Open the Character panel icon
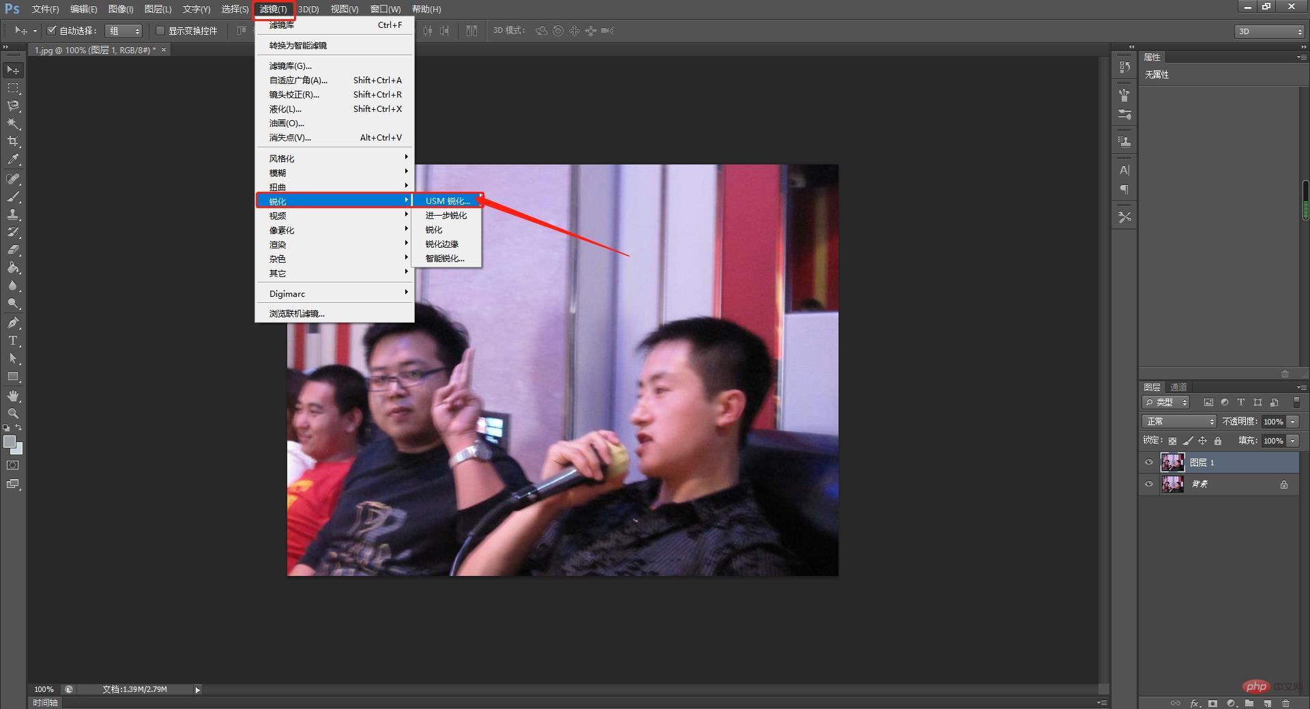 [x=1124, y=170]
